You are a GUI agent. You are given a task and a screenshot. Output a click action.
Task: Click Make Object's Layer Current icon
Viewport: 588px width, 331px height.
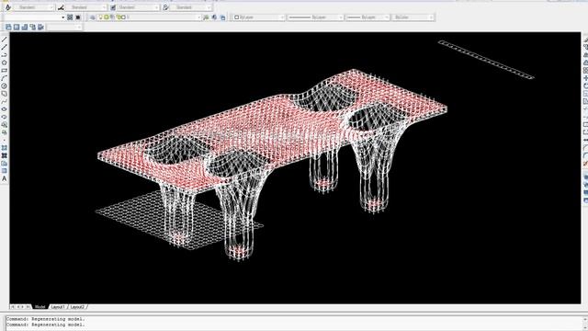206,17
